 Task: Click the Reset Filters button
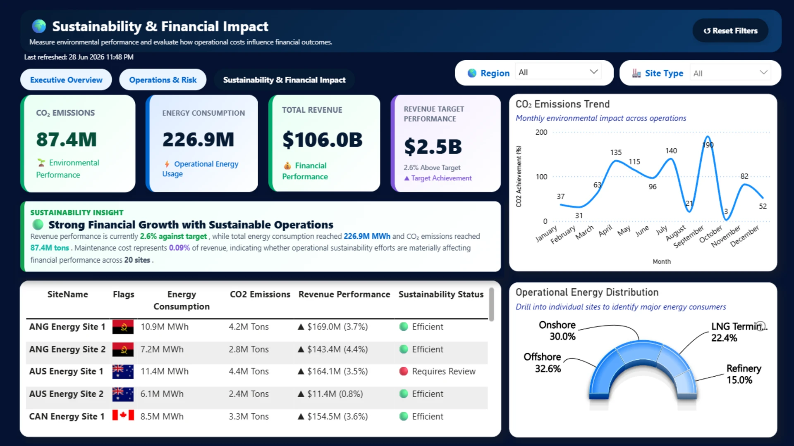pos(730,31)
